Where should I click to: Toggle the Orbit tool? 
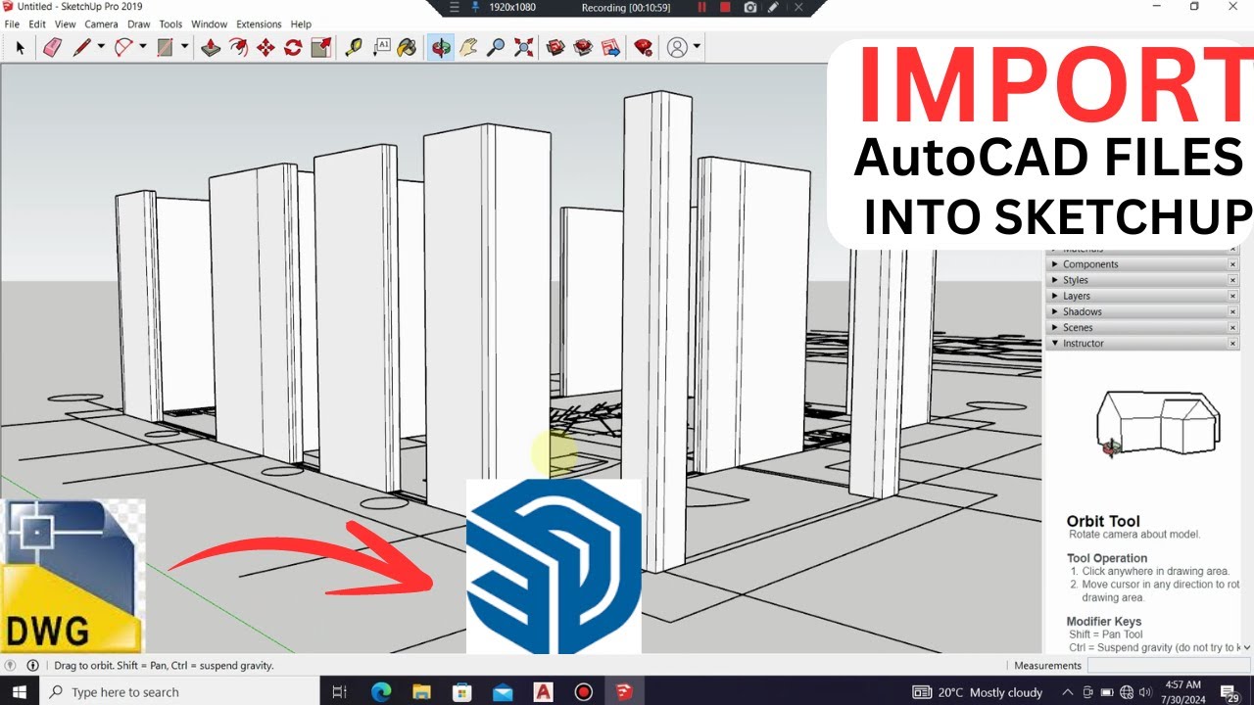(x=441, y=46)
